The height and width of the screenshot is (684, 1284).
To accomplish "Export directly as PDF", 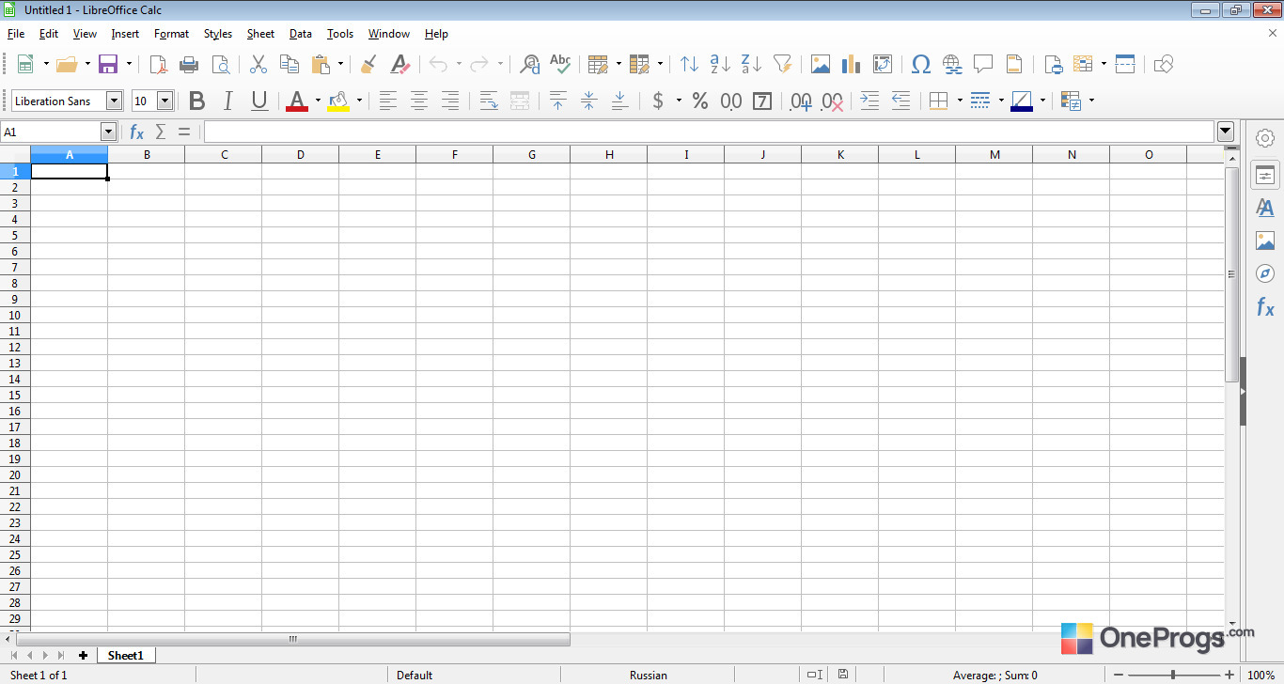I will coord(159,64).
